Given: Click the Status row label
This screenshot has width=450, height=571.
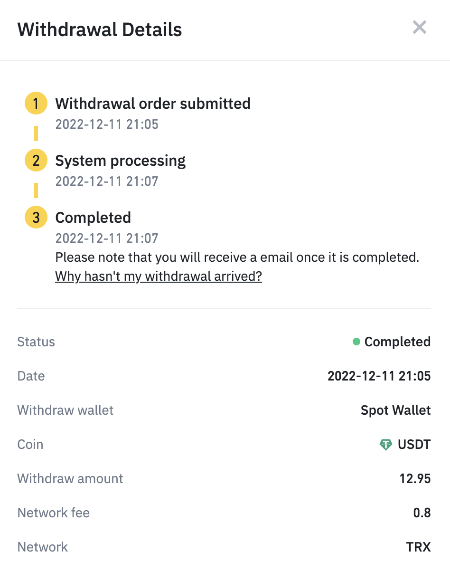Looking at the screenshot, I should tap(36, 342).
